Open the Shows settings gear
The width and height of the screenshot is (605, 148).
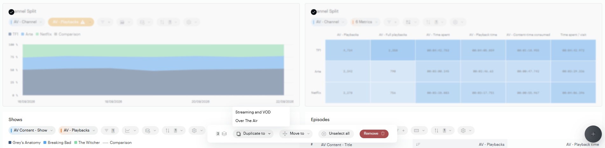[x=194, y=131]
